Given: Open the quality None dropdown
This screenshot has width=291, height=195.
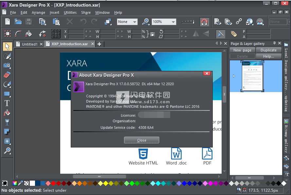Looking at the screenshot, I should point(127,22).
